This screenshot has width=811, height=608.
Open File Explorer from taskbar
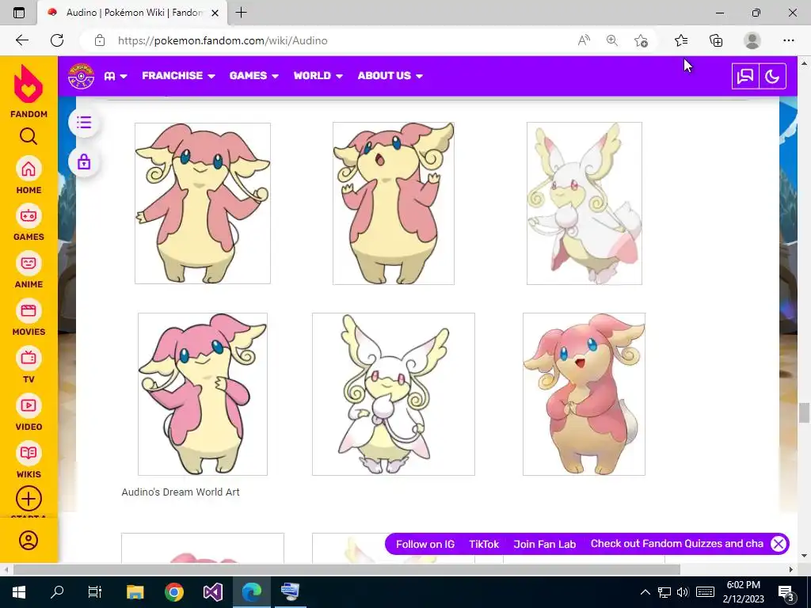135,591
